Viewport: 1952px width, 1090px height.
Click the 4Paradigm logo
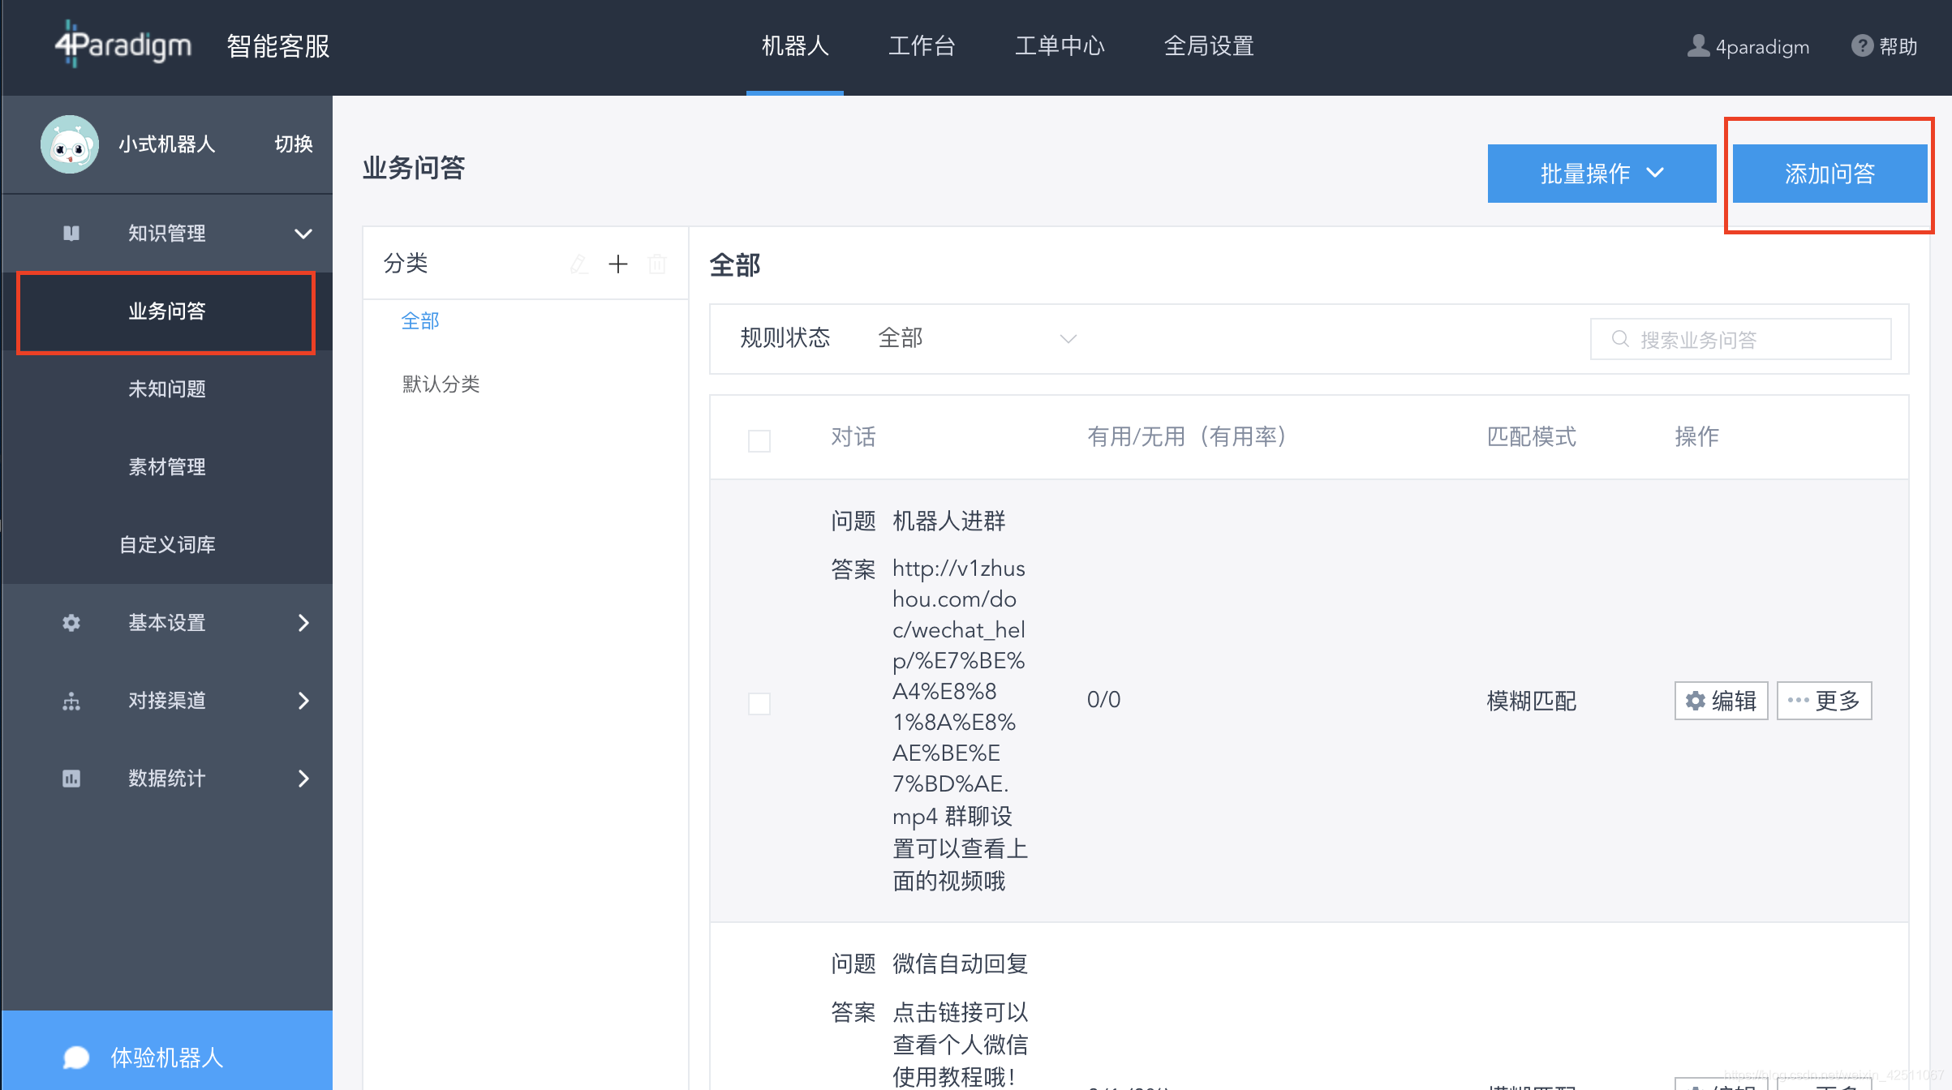pos(123,45)
